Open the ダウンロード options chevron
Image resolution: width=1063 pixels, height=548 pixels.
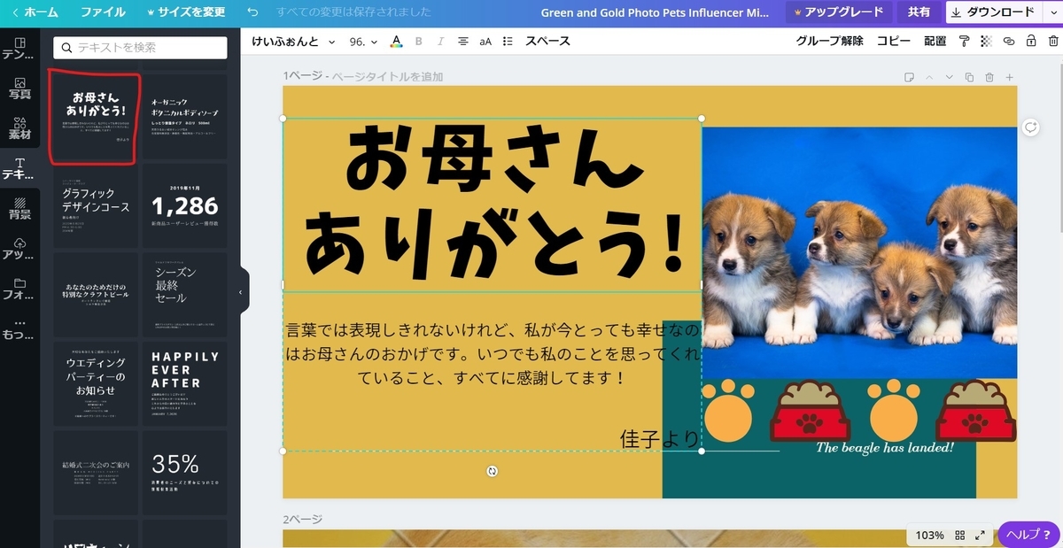(x=1053, y=12)
